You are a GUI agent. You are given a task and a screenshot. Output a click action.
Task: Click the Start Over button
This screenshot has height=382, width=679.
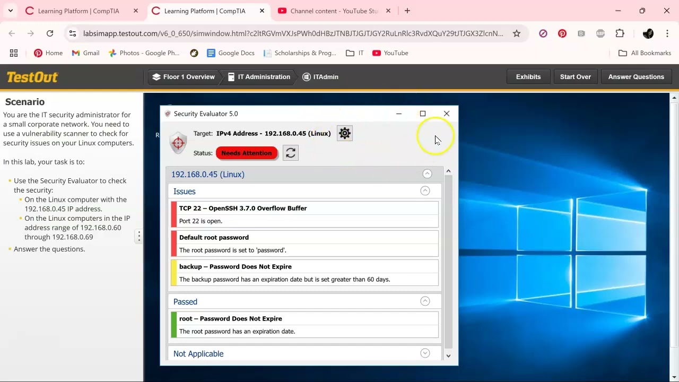tap(576, 77)
